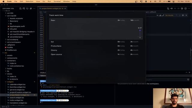
Task: Open the Go menu
Action: pos(44,1)
